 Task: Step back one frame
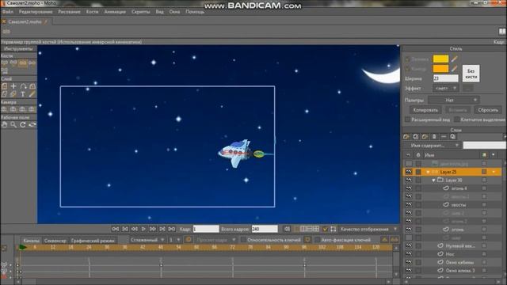(x=134, y=229)
